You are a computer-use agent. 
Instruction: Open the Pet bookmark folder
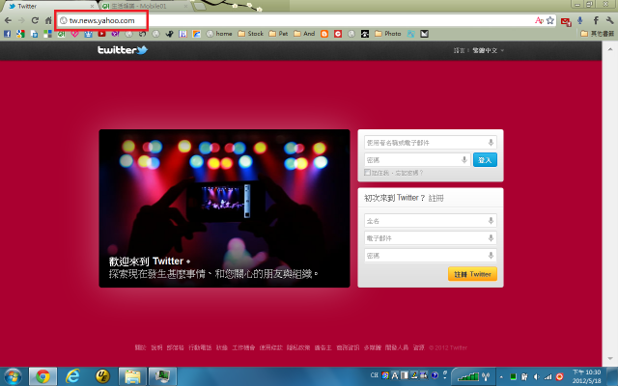click(x=279, y=34)
